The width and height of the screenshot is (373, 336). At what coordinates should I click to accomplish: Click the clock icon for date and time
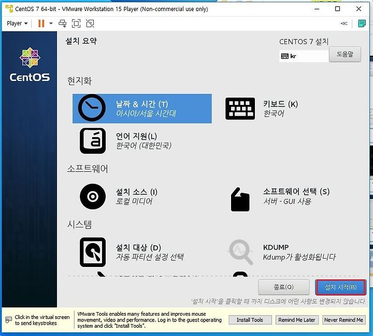(92, 108)
